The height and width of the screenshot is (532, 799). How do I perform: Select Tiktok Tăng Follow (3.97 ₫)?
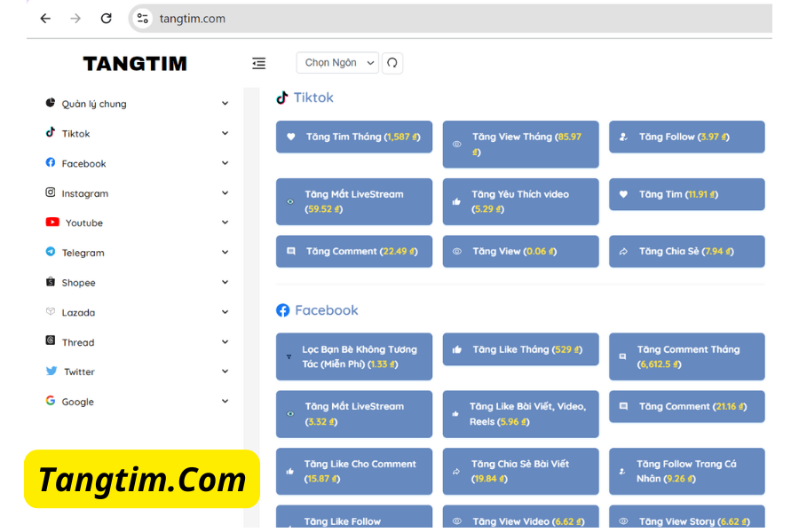[687, 137]
